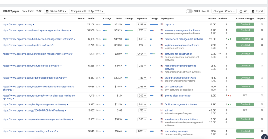Inspect the manufacturing-software row
This screenshot has width=268, height=139.
pyautogui.click(x=262, y=66)
